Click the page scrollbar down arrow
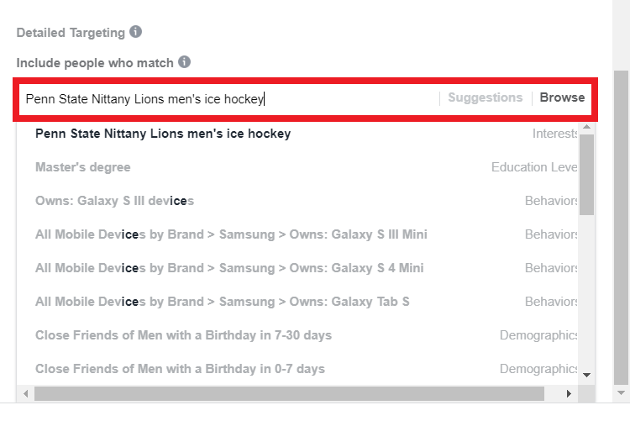 [x=621, y=393]
